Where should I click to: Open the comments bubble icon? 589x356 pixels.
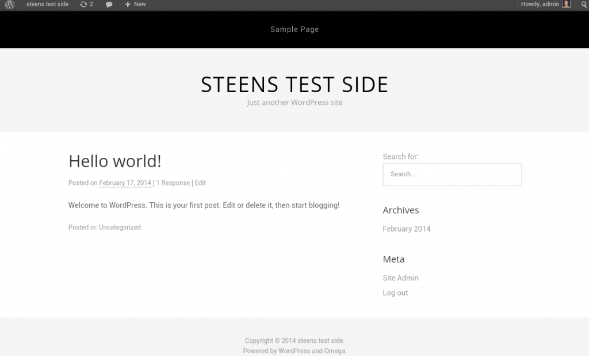coord(109,5)
